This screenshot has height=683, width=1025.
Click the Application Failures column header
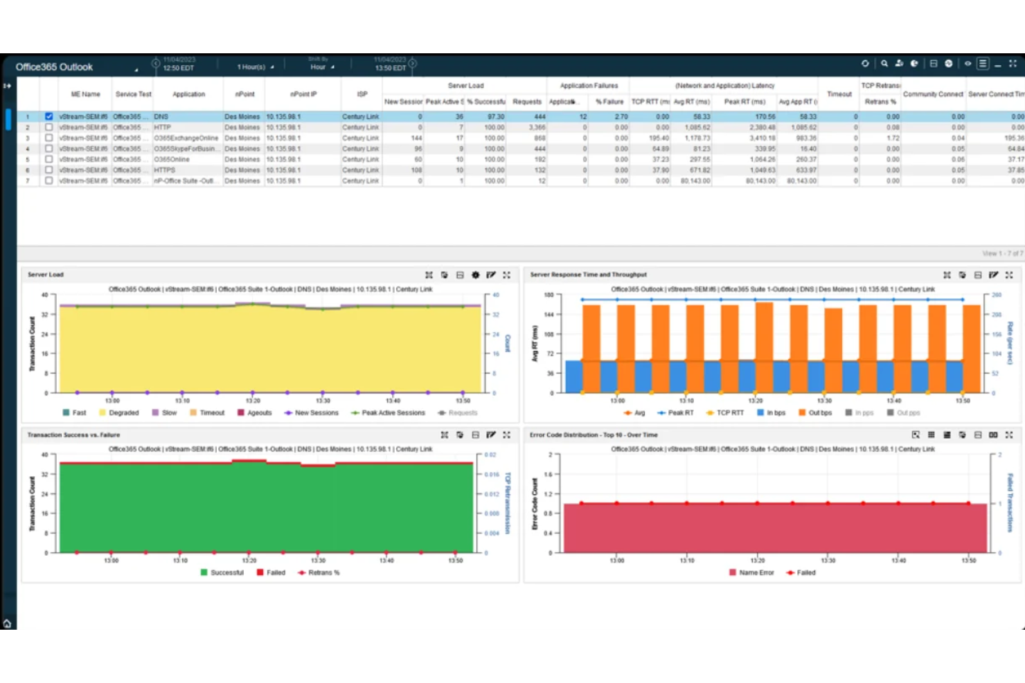(588, 85)
